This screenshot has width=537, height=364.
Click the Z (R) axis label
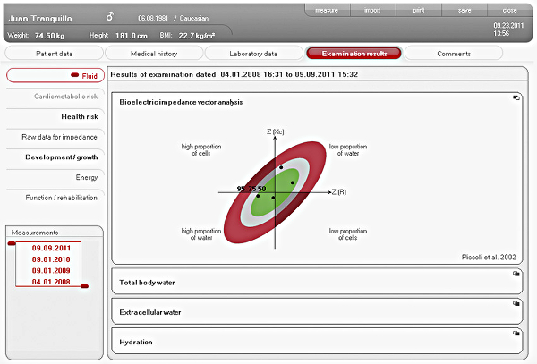point(339,192)
